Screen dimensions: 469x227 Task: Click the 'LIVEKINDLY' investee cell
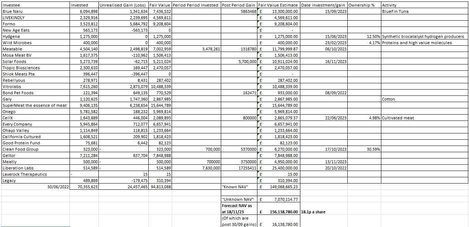(x=36, y=18)
